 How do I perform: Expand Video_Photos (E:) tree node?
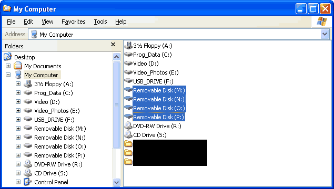[x=18, y=111]
